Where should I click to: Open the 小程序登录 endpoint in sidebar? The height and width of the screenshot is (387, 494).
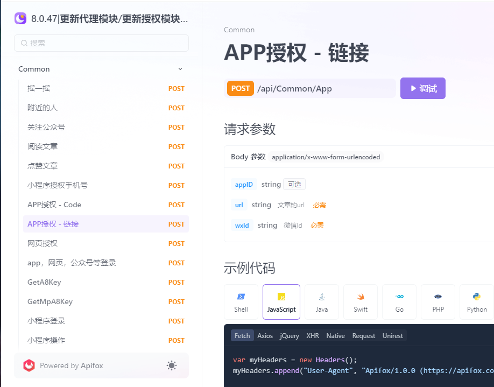pos(43,321)
